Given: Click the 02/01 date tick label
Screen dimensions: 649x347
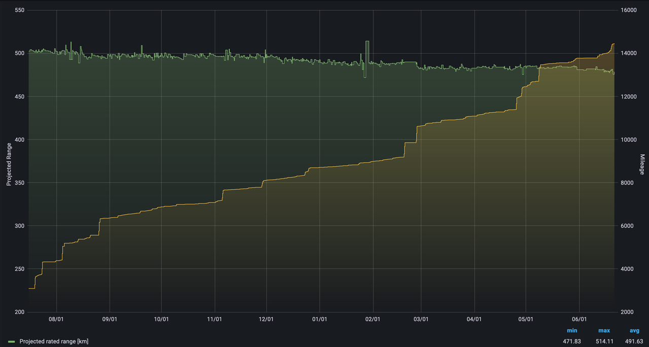Looking at the screenshot, I should [x=373, y=320].
